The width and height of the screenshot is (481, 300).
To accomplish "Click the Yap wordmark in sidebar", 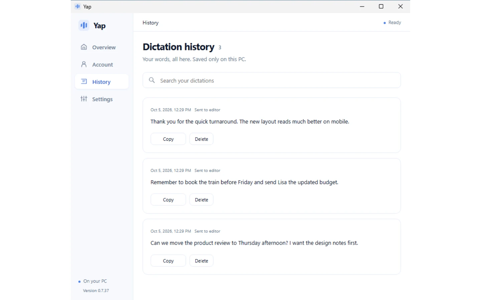I will (x=100, y=26).
